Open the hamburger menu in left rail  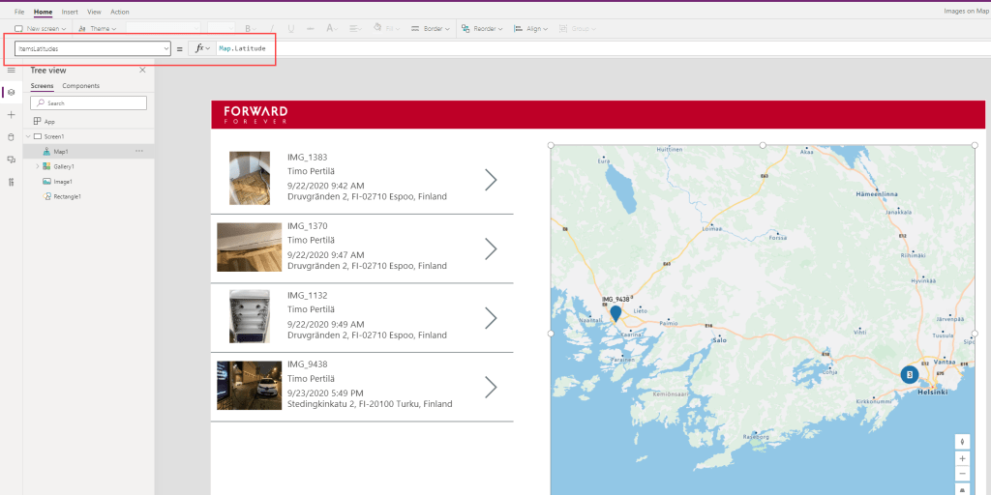11,71
